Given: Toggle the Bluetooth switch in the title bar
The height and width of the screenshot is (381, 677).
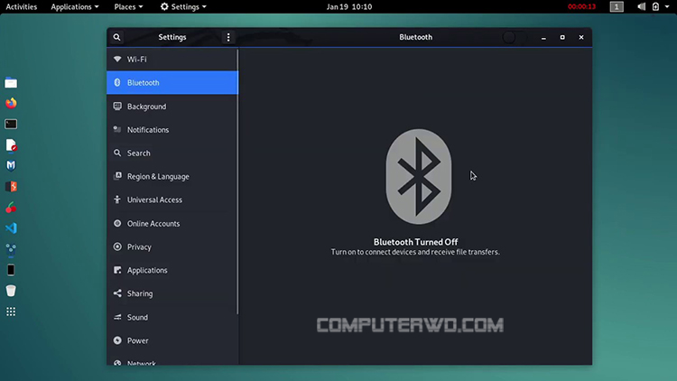Looking at the screenshot, I should click(515, 37).
